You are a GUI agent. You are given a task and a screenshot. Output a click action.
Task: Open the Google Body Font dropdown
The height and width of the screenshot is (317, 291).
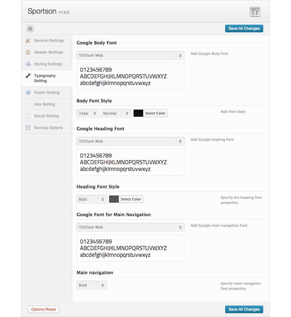(x=130, y=55)
